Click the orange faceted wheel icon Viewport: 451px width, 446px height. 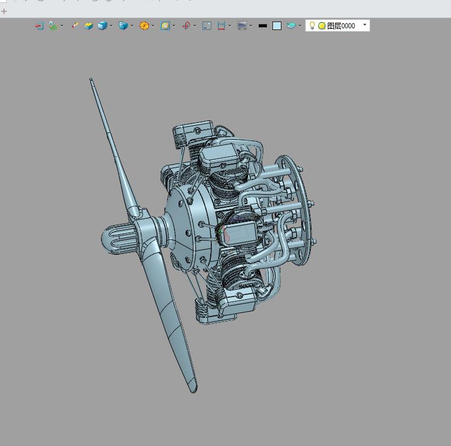(144, 26)
